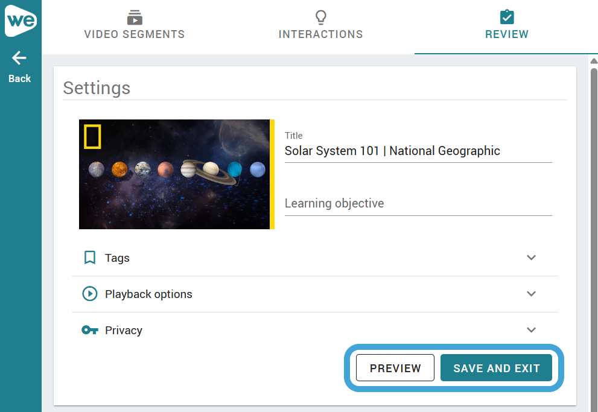Click the Privacy key icon
This screenshot has height=412, width=598.
pos(90,330)
